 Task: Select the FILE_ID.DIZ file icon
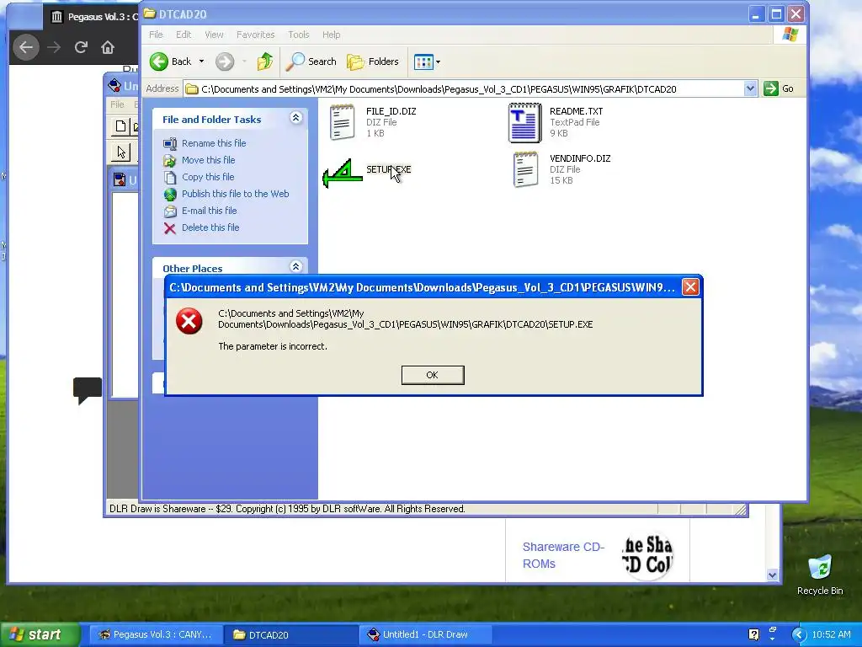342,122
